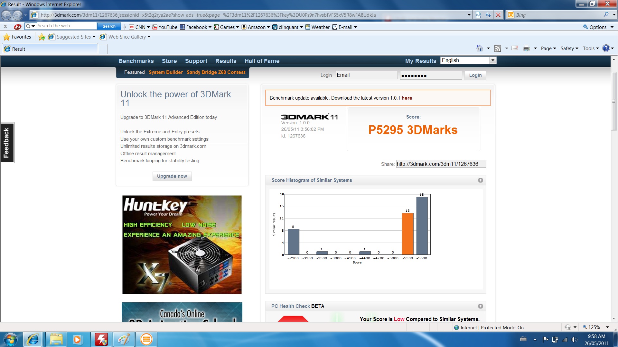Open the System Builder featured link

(166, 72)
